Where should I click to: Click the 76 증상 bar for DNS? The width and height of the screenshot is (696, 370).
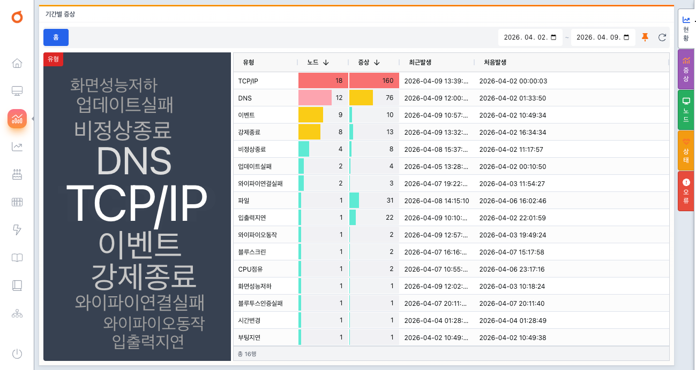[x=374, y=98]
